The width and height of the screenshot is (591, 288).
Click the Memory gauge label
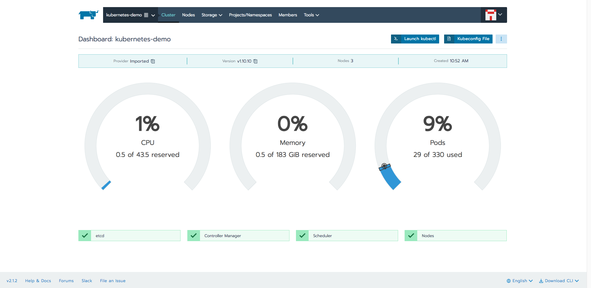[293, 142]
